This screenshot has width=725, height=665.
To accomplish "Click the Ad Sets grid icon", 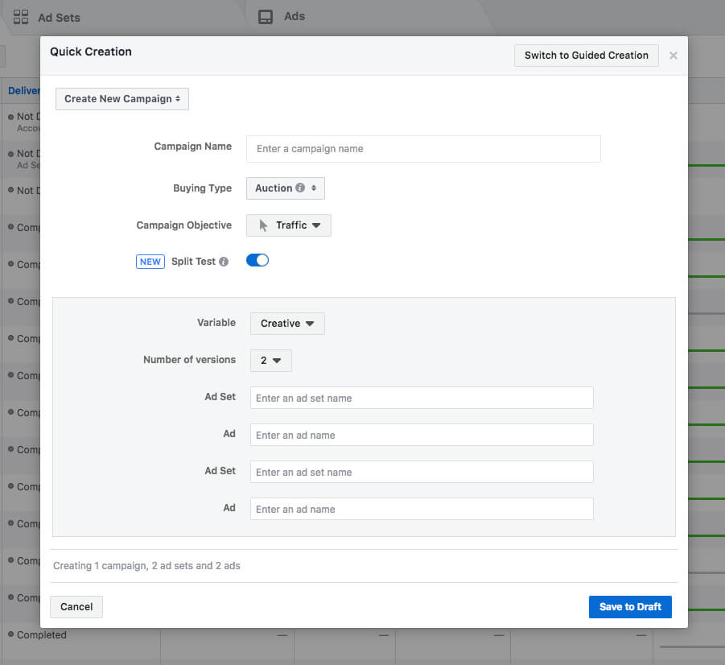I will tap(21, 17).
